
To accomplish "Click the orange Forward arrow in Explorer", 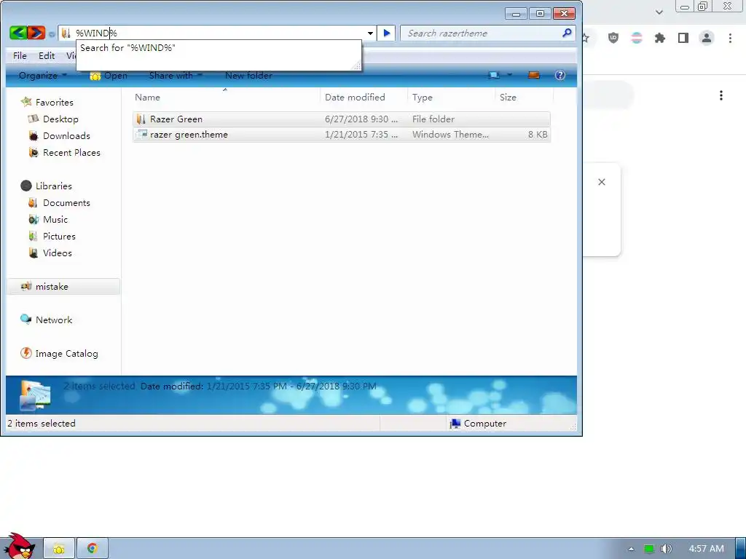I will coord(36,33).
